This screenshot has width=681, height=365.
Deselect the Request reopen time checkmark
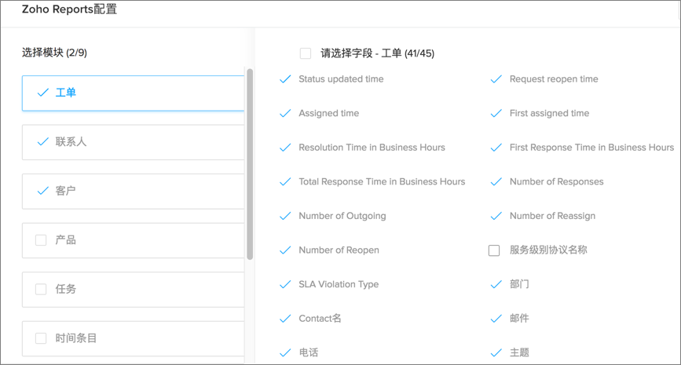point(496,79)
